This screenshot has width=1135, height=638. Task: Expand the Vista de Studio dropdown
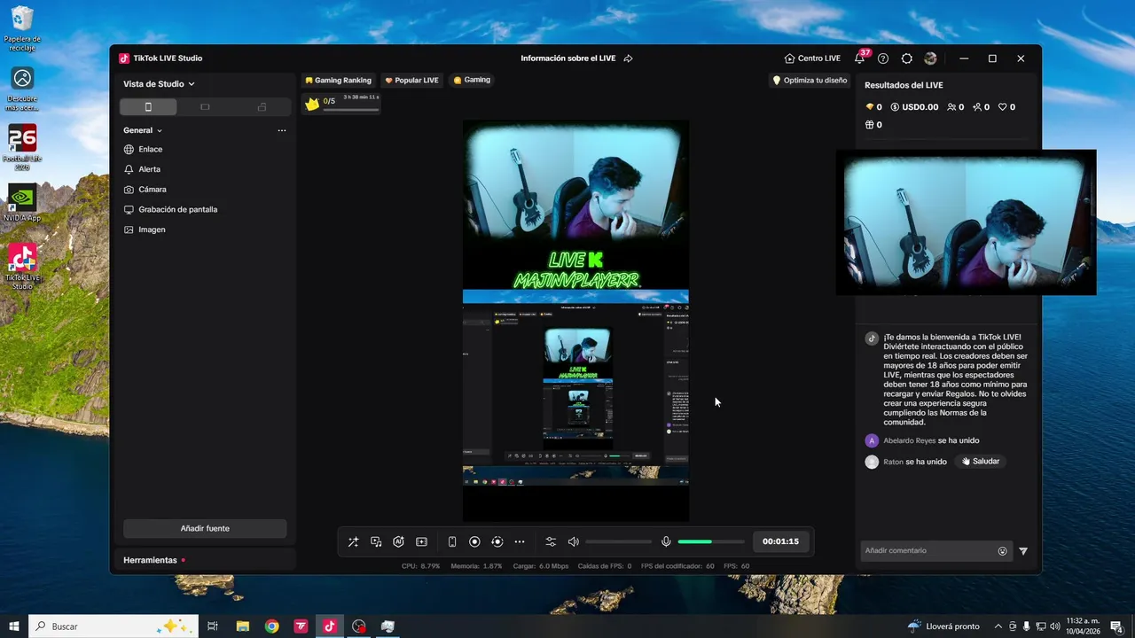[x=159, y=84]
